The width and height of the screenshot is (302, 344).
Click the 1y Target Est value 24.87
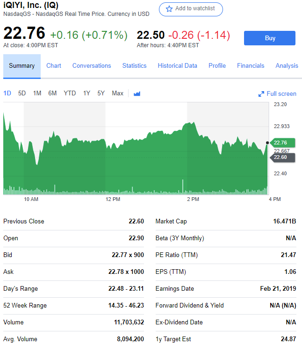click(x=288, y=339)
